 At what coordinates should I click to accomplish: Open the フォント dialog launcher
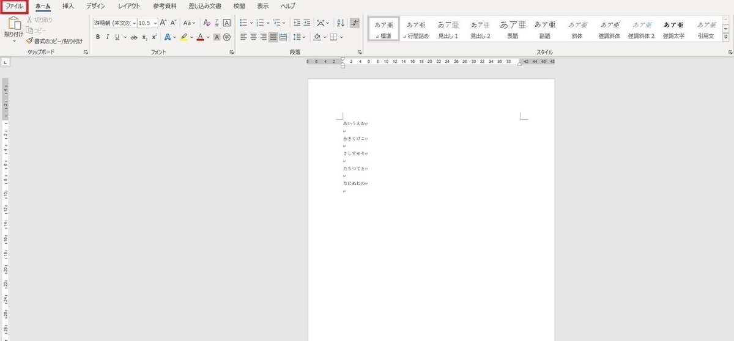click(x=232, y=53)
